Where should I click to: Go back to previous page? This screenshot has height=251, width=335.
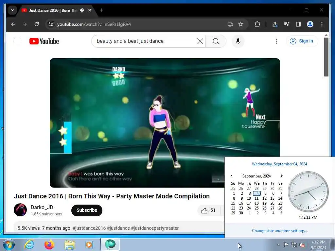click(13, 24)
